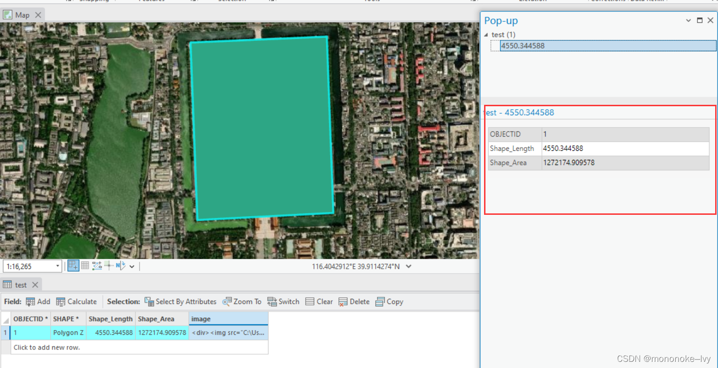Toggle the snapping icon in the map status bar
Image resolution: width=718 pixels, height=368 pixels.
click(x=73, y=266)
